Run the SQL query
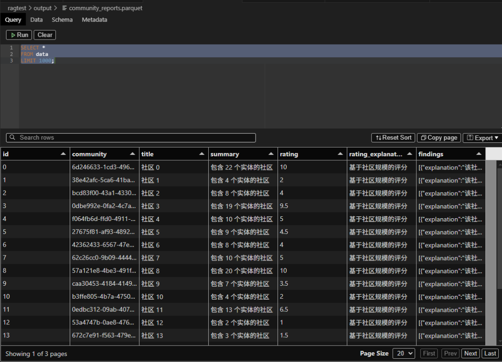This screenshot has height=362, width=502. point(19,35)
